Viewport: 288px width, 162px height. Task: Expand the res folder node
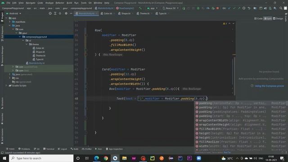click(10, 78)
